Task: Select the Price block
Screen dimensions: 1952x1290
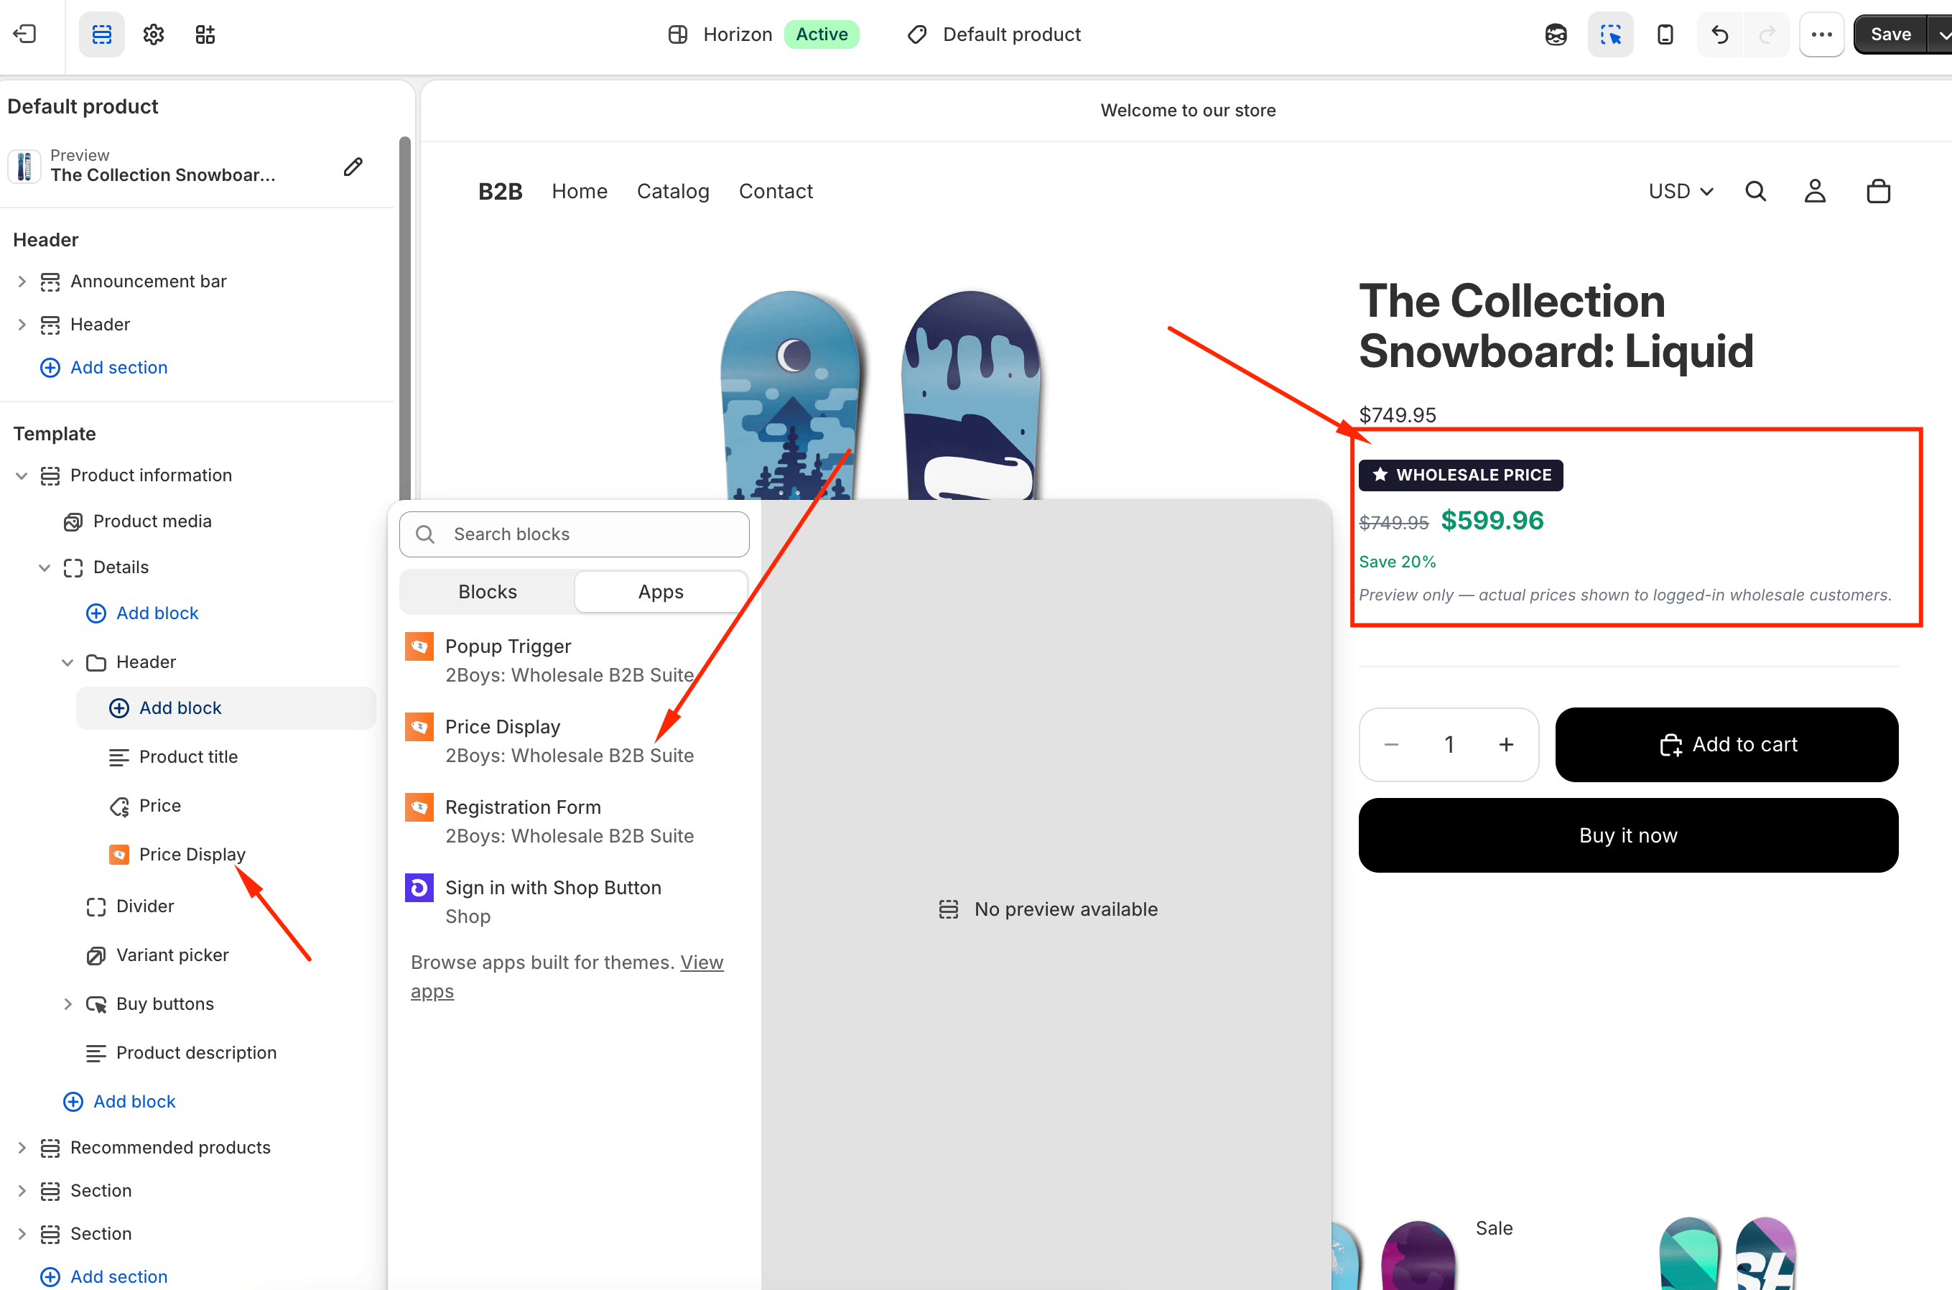Action: 159,805
